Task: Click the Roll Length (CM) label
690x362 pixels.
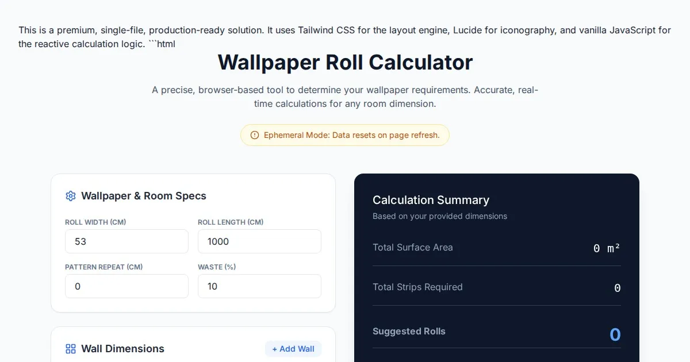Action: pos(231,222)
